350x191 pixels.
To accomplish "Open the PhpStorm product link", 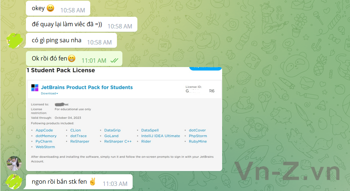I will (198, 136).
